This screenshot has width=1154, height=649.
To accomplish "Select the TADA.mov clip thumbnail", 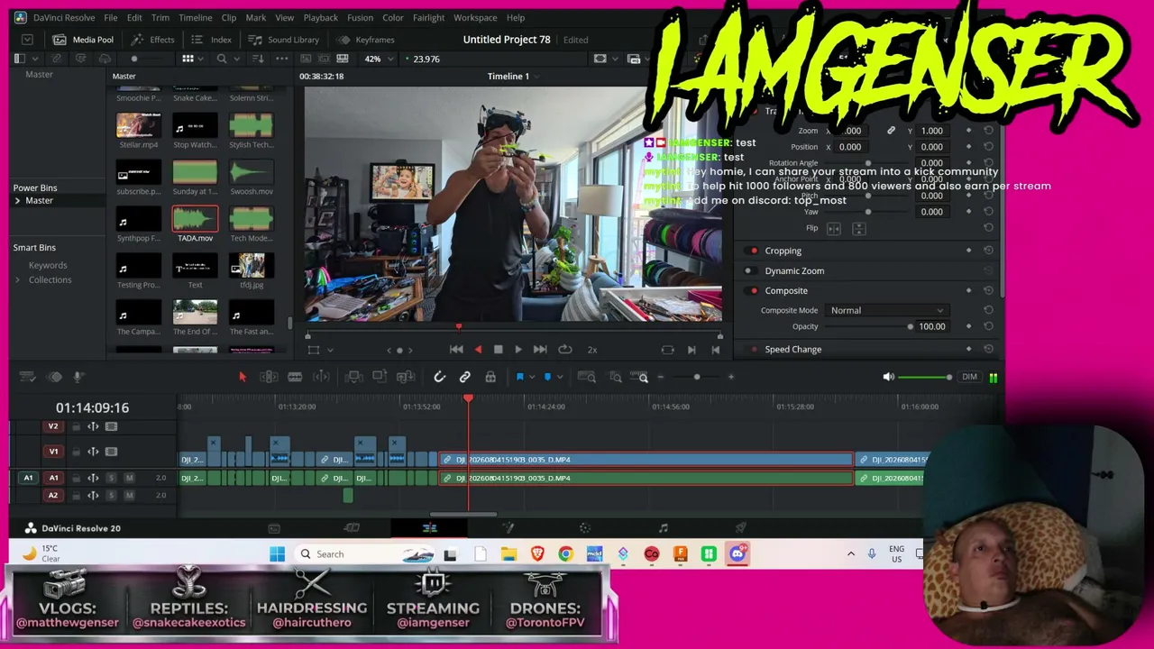I will [195, 219].
